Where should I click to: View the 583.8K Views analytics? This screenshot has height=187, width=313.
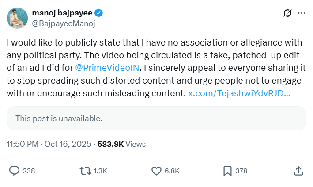click(x=121, y=144)
